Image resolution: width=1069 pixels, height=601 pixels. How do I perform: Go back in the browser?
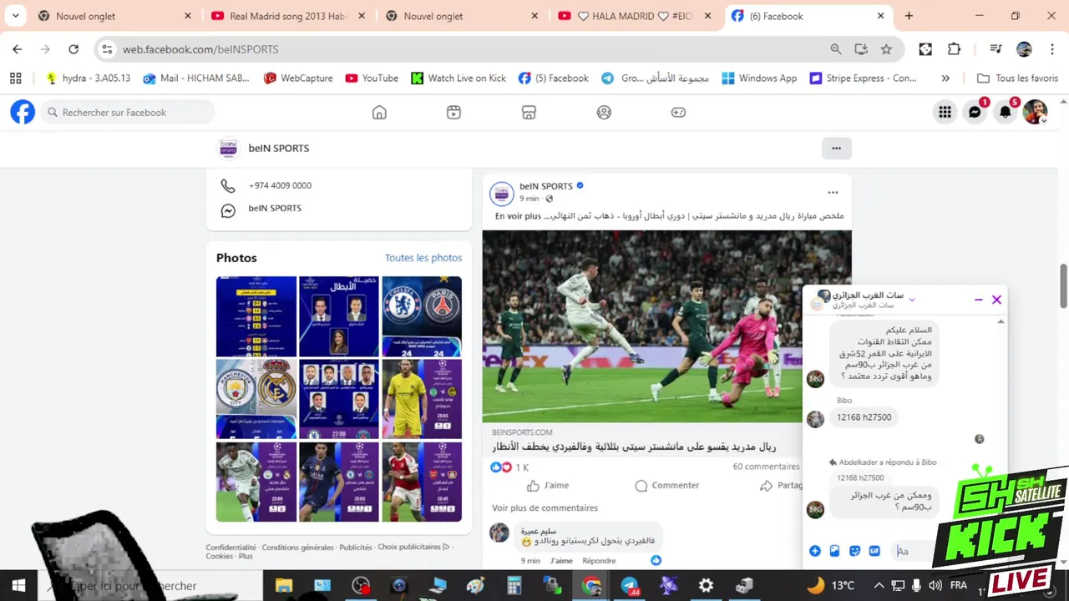(x=18, y=49)
